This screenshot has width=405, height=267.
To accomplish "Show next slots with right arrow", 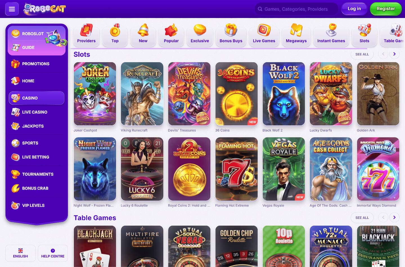I will (394, 54).
